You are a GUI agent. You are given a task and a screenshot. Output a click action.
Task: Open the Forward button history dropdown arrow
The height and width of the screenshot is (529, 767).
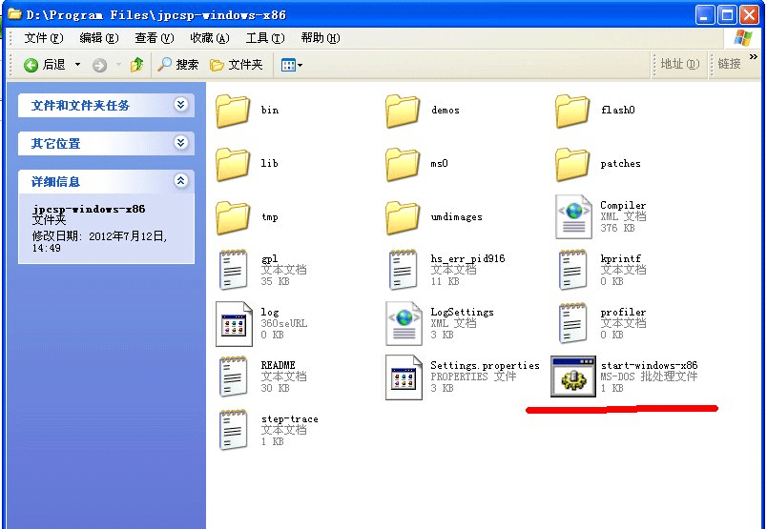118,65
